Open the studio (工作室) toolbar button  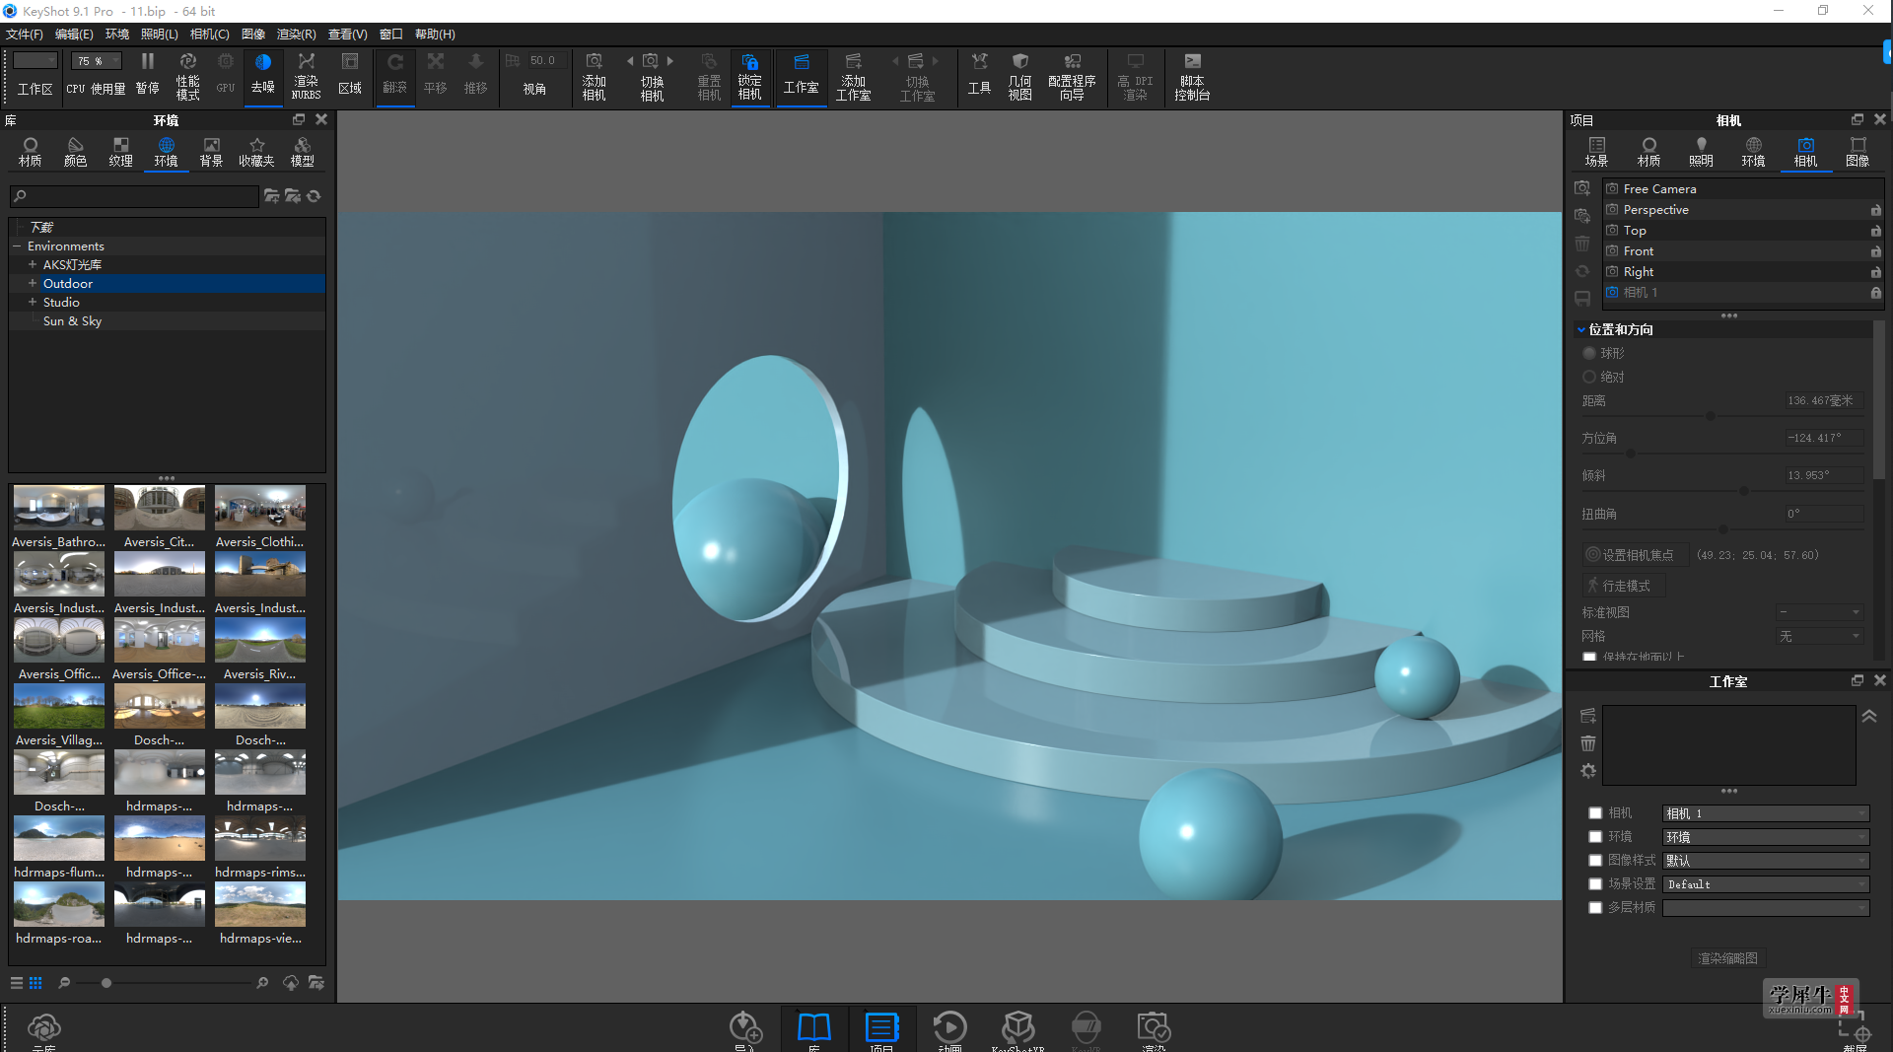(801, 75)
